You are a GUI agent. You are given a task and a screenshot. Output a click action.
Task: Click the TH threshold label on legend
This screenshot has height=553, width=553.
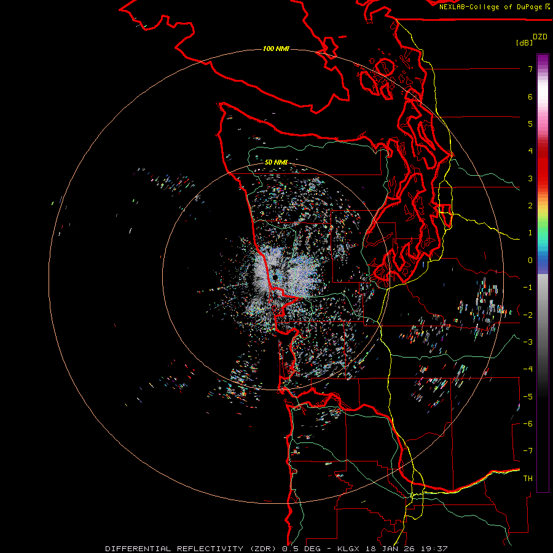pyautogui.click(x=528, y=478)
